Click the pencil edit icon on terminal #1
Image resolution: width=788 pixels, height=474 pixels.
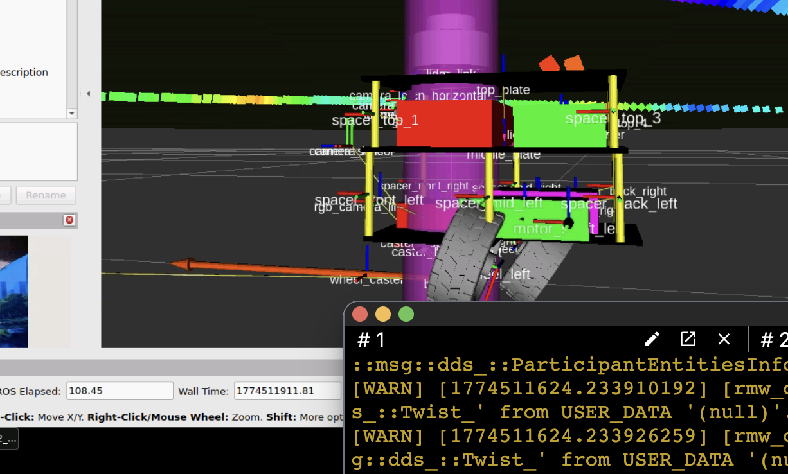[652, 339]
